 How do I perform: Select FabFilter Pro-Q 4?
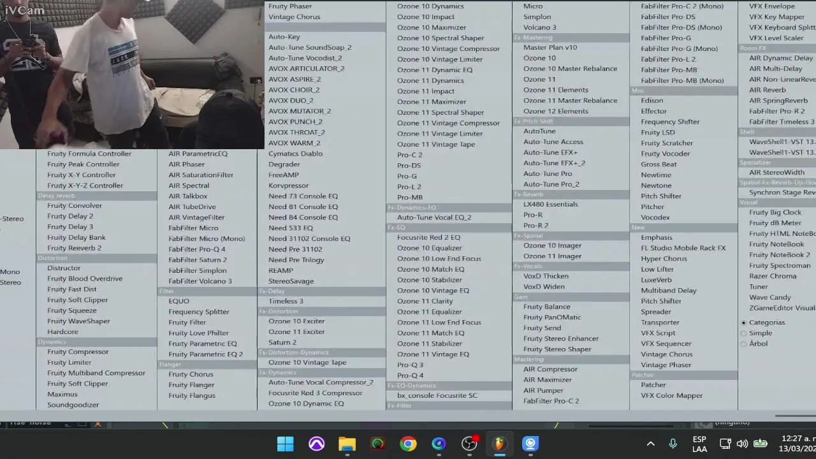coord(197,249)
